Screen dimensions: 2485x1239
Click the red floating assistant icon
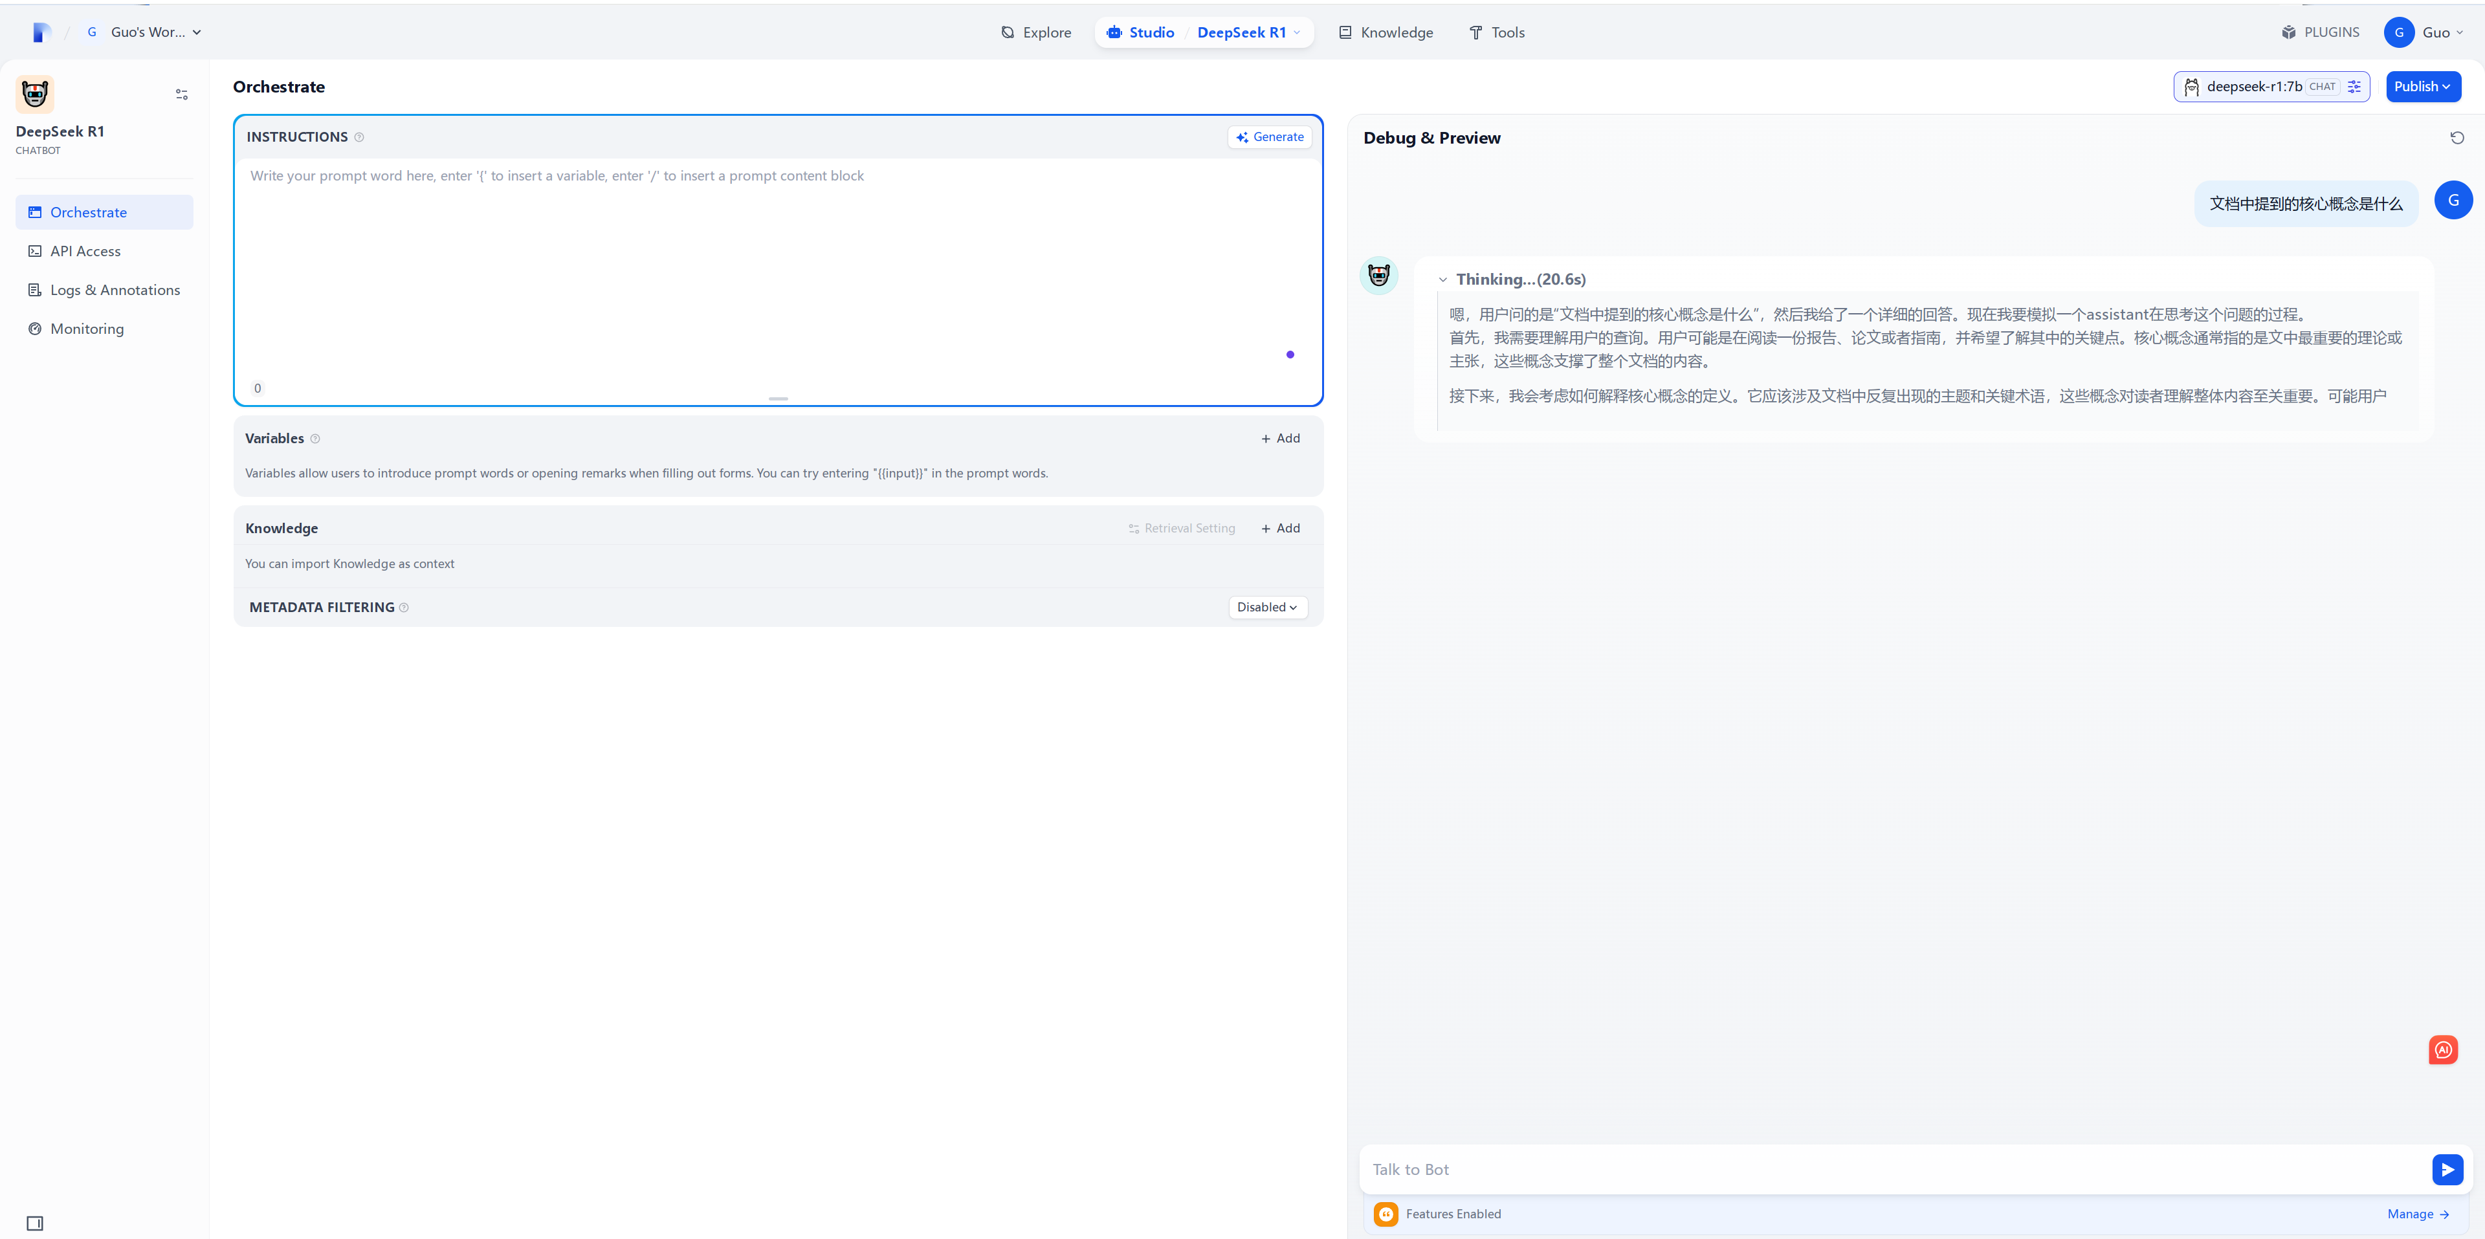click(2442, 1049)
